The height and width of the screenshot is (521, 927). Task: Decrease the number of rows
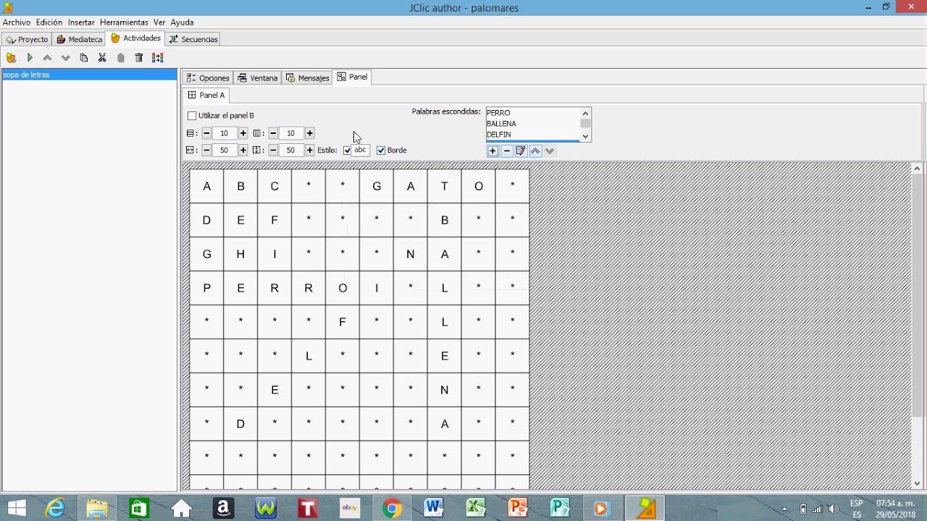[x=206, y=133]
